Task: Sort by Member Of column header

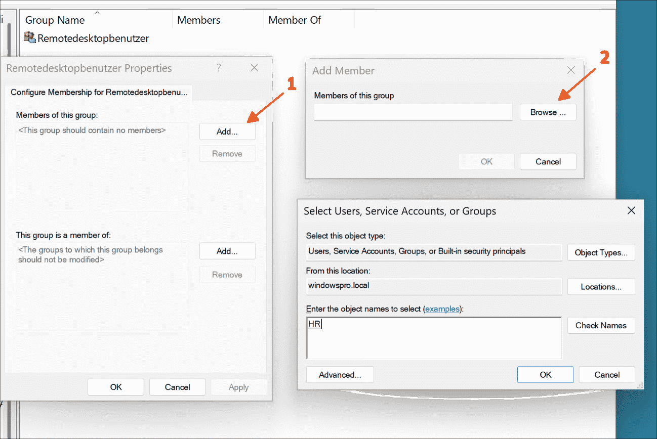Action: [295, 20]
